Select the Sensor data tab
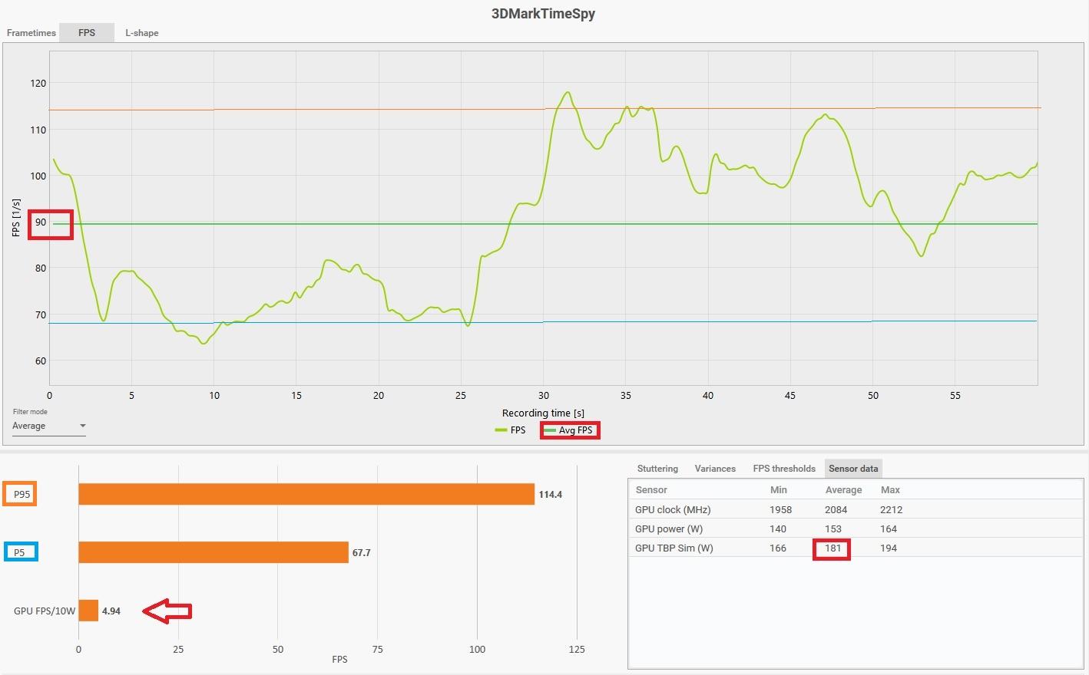The image size is (1089, 675). [x=853, y=469]
